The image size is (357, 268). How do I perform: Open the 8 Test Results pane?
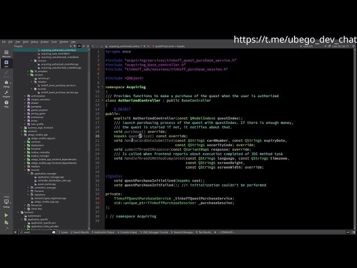(203, 232)
